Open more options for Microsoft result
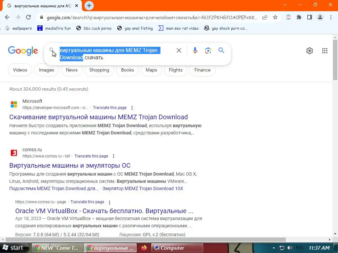Image resolution: width=338 pixels, height=253 pixels. 132,108
